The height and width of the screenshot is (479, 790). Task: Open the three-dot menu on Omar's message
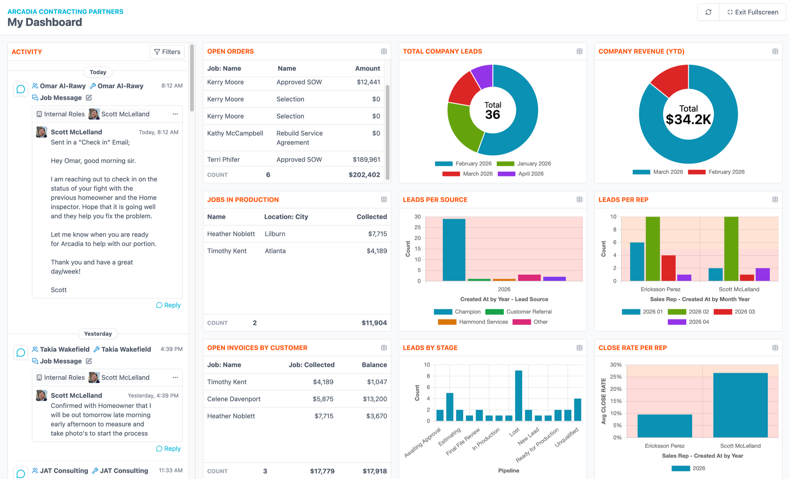click(x=175, y=114)
